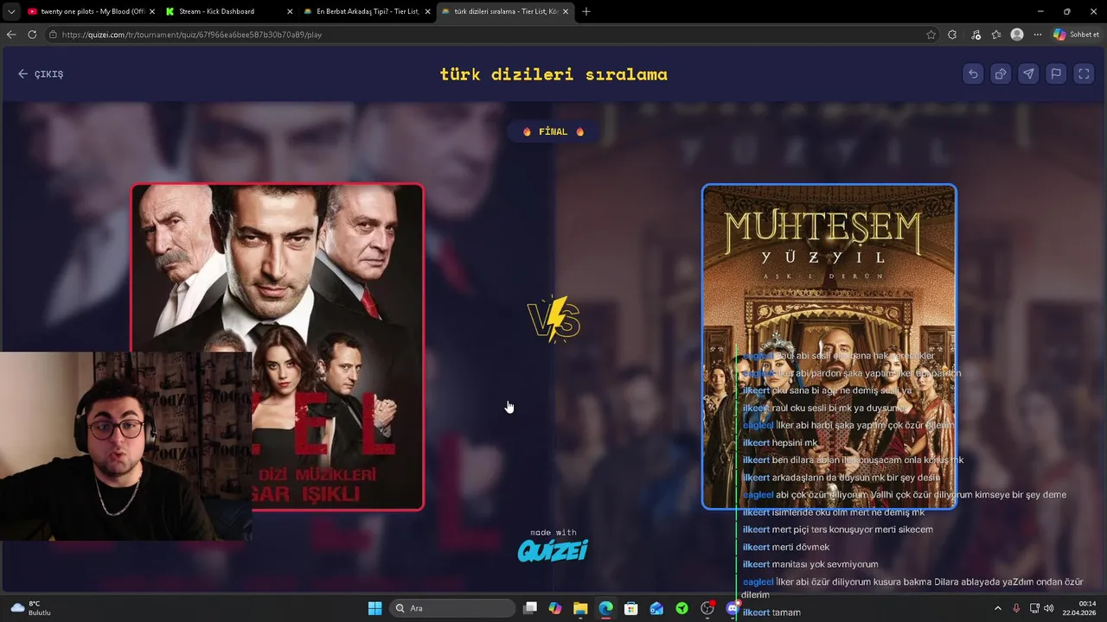Open the OBS taskbar icon with red dot
The height and width of the screenshot is (622, 1107).
click(x=707, y=608)
